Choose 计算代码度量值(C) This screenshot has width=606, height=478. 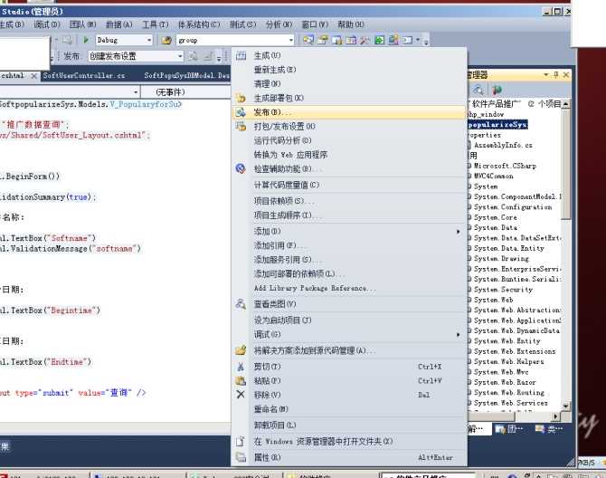coord(349,185)
